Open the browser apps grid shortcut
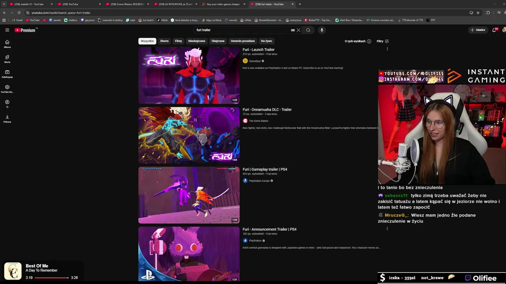The image size is (506, 284). pos(4,20)
